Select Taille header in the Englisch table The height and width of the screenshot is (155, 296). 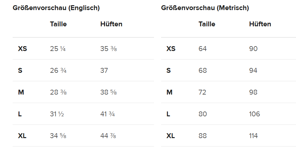click(58, 24)
